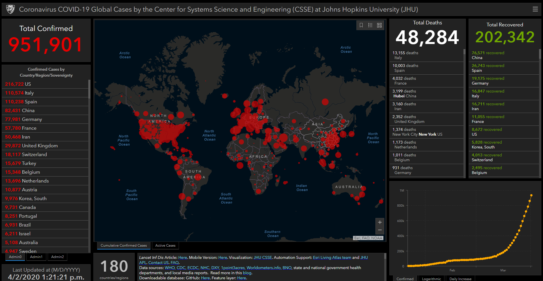Image resolution: width=543 pixels, height=281 pixels.
Task: Show the Logarithmic chart view
Action: coord(431,279)
